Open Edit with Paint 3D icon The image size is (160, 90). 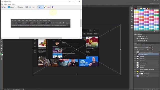53,7
